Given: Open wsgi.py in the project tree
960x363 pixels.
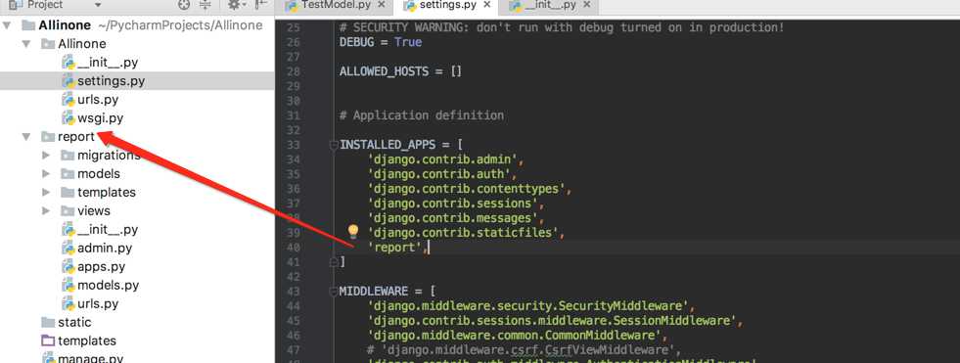Looking at the screenshot, I should [x=101, y=117].
